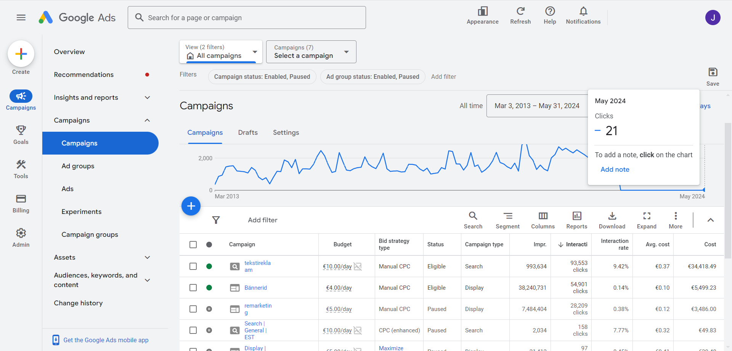
Task: Download the campaigns table
Action: coord(612,220)
